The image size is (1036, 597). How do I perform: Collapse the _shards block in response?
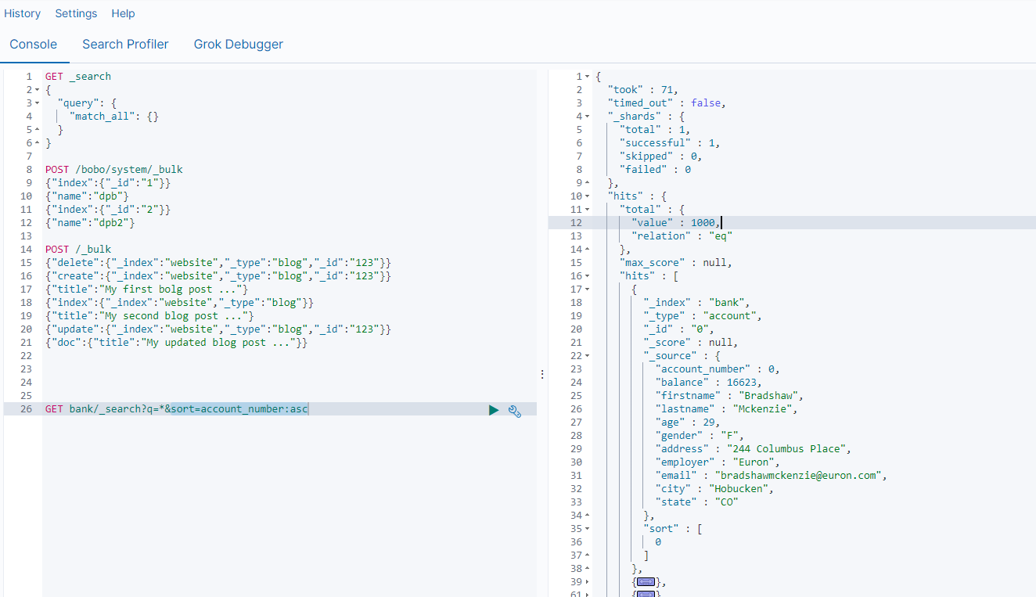(x=588, y=117)
